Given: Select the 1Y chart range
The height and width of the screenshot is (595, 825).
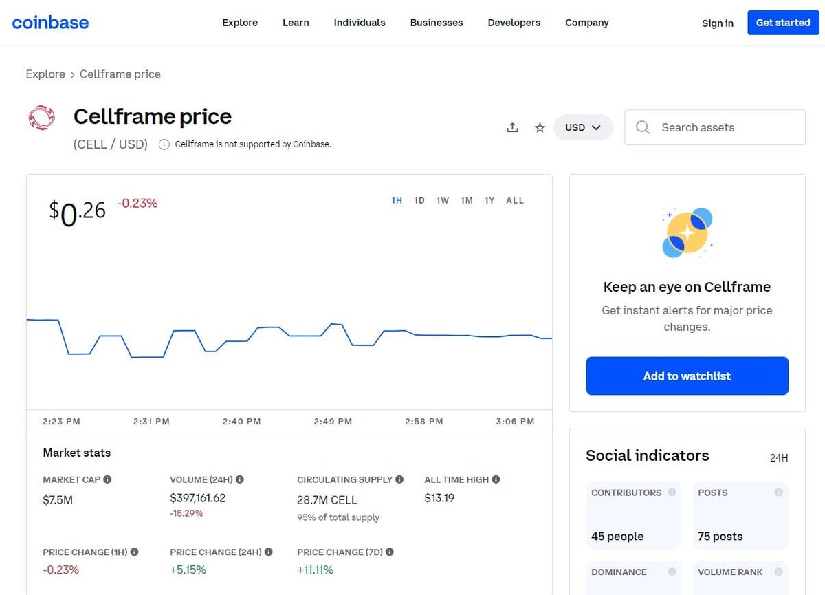Looking at the screenshot, I should pyautogui.click(x=489, y=201).
